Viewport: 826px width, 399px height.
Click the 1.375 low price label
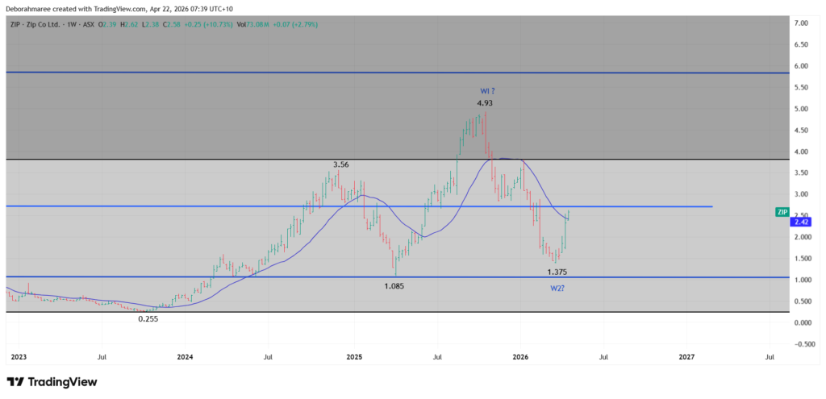557,272
